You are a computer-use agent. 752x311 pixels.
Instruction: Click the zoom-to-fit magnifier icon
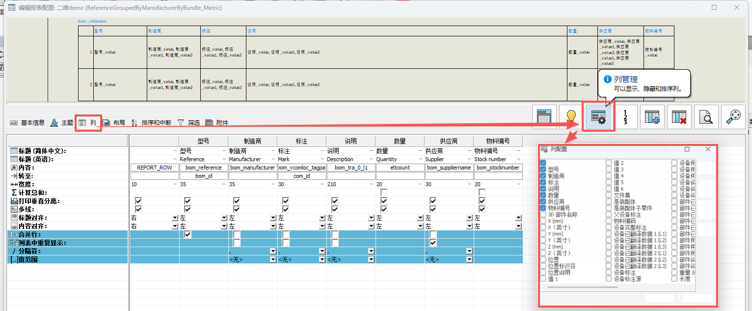click(733, 117)
